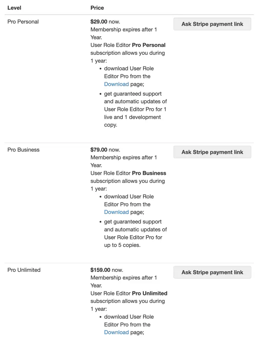Select the Pro Unlimited plan label

point(24,270)
